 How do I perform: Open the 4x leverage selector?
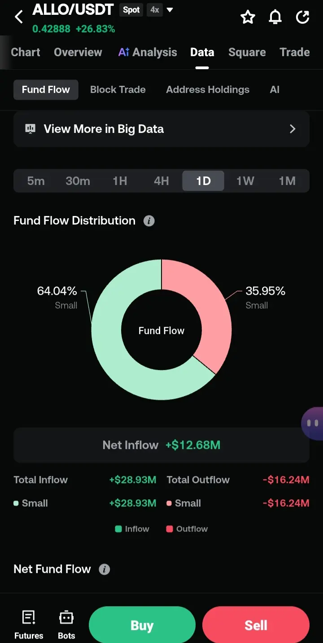(x=154, y=10)
